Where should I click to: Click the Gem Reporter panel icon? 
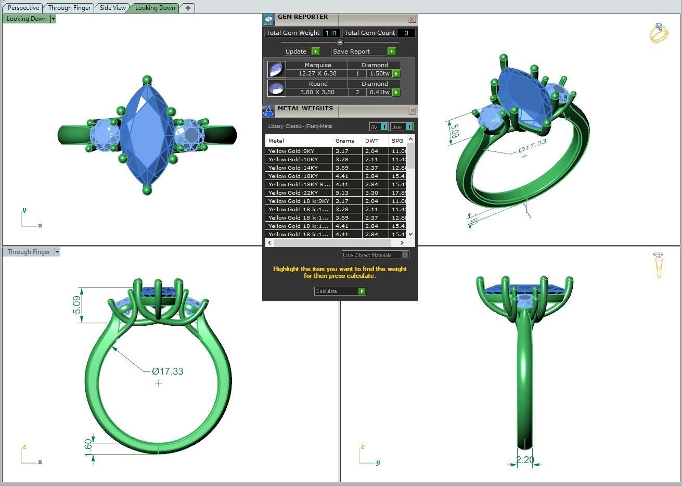268,20
